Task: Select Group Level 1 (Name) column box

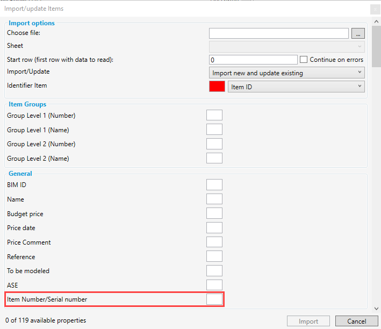Action: tap(214, 130)
